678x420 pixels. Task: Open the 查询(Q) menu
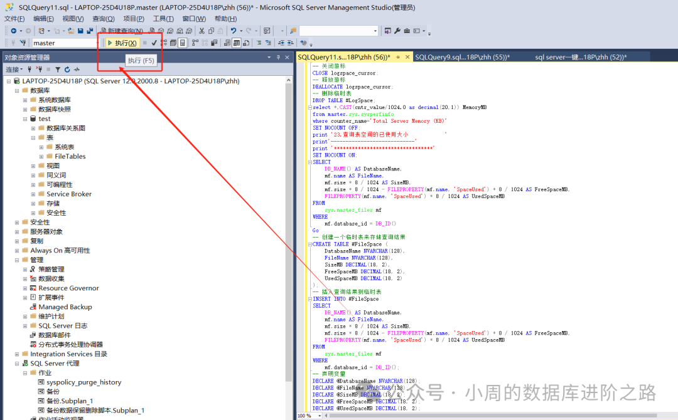(104, 19)
